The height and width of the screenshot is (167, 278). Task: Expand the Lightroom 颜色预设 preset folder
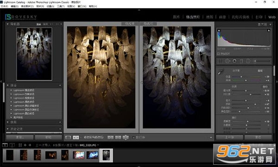(x=11, y=102)
